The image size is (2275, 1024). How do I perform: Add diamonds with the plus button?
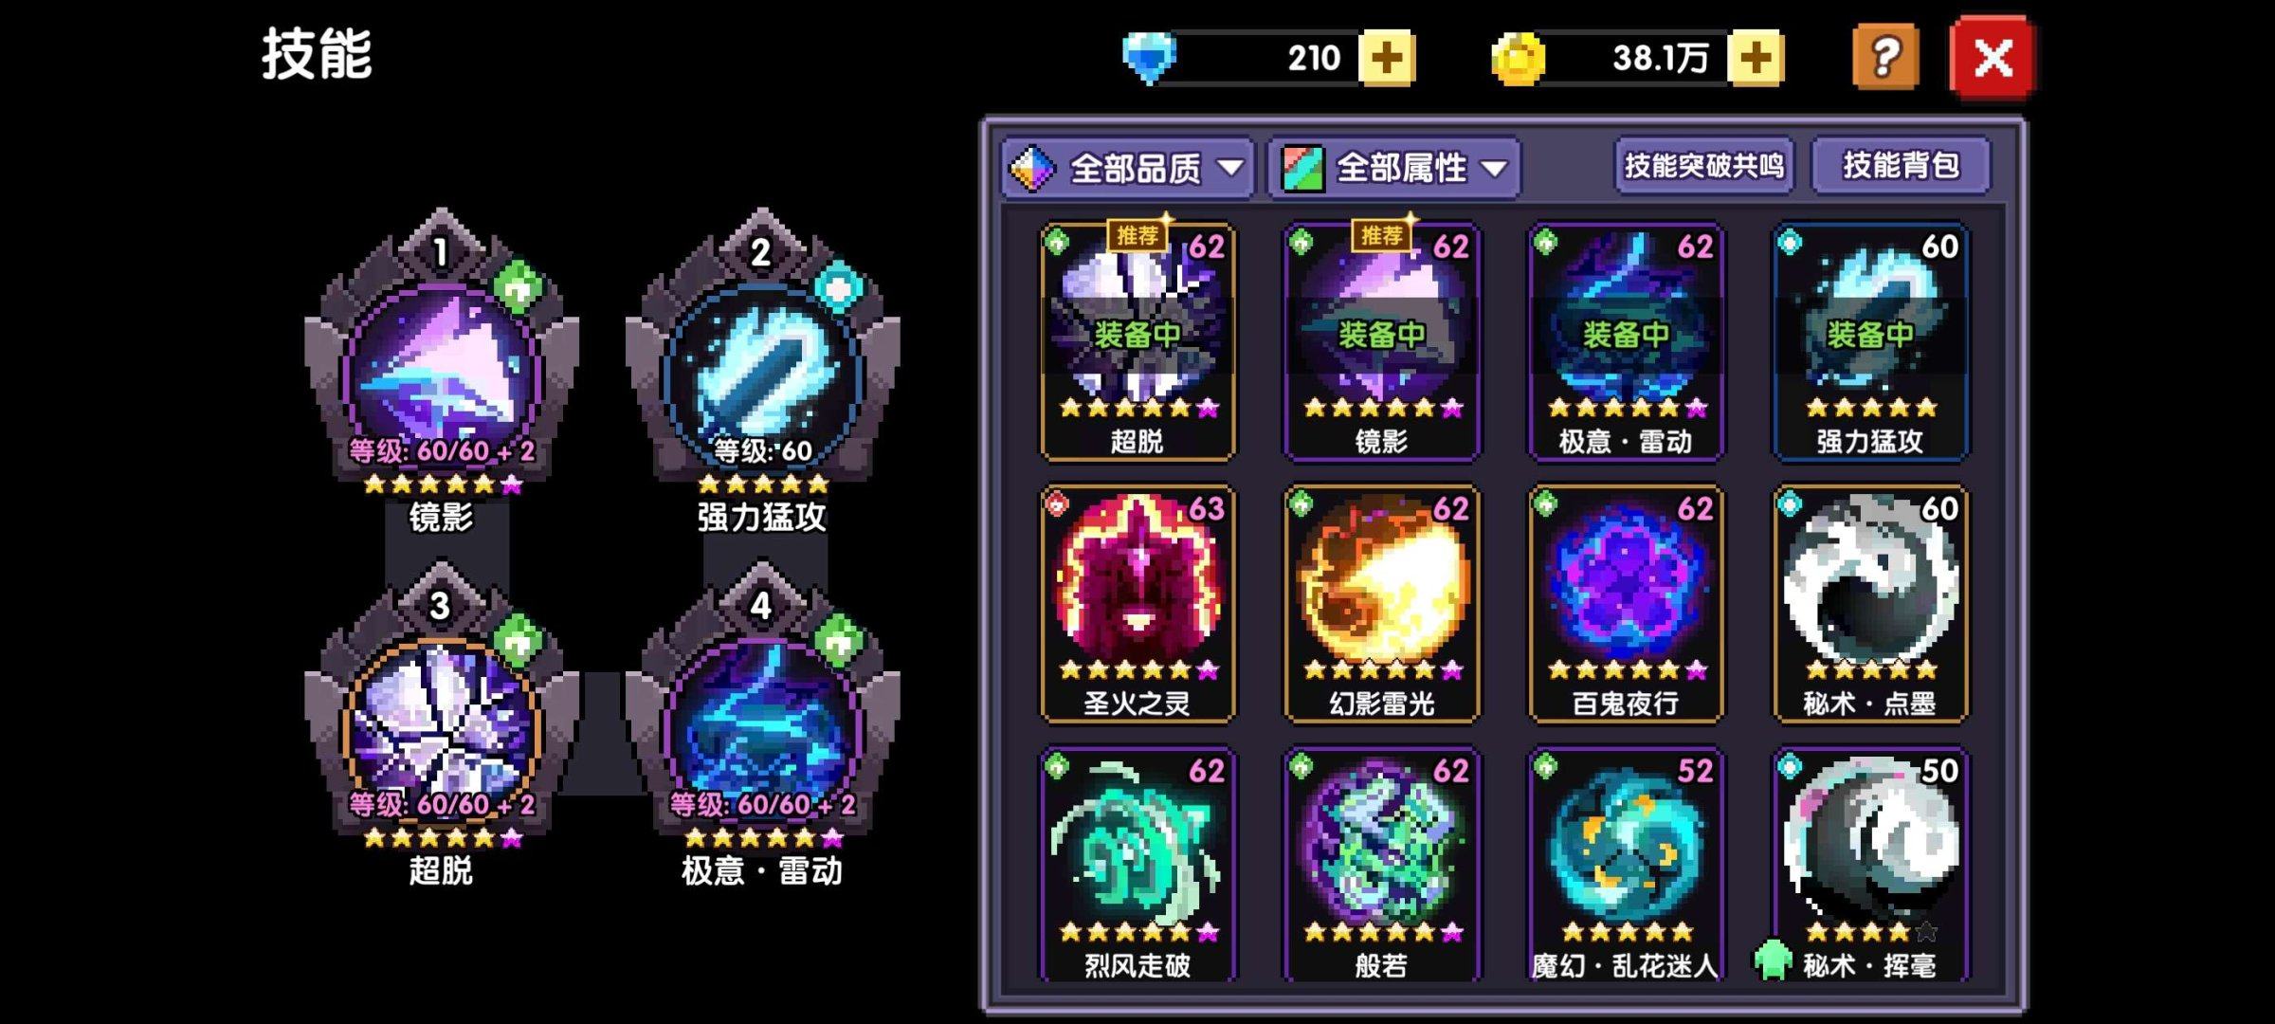coord(1387,58)
